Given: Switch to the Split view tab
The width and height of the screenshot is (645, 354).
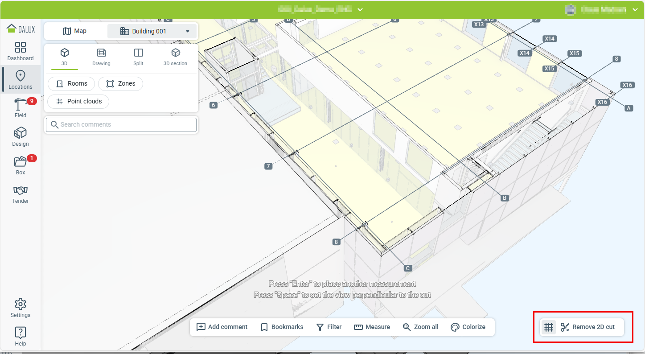Looking at the screenshot, I should coord(138,57).
